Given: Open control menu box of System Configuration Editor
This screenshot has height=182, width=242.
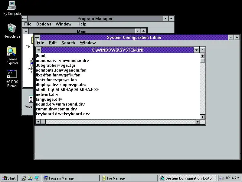Looking at the screenshot, I should tap(37, 37).
